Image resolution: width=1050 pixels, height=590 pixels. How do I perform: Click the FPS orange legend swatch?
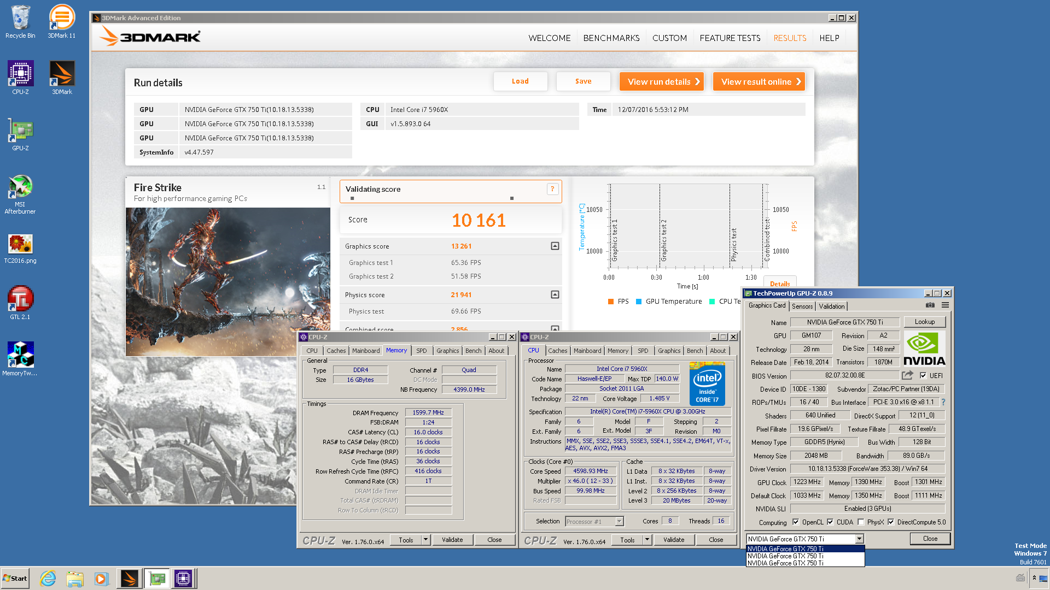(x=610, y=302)
